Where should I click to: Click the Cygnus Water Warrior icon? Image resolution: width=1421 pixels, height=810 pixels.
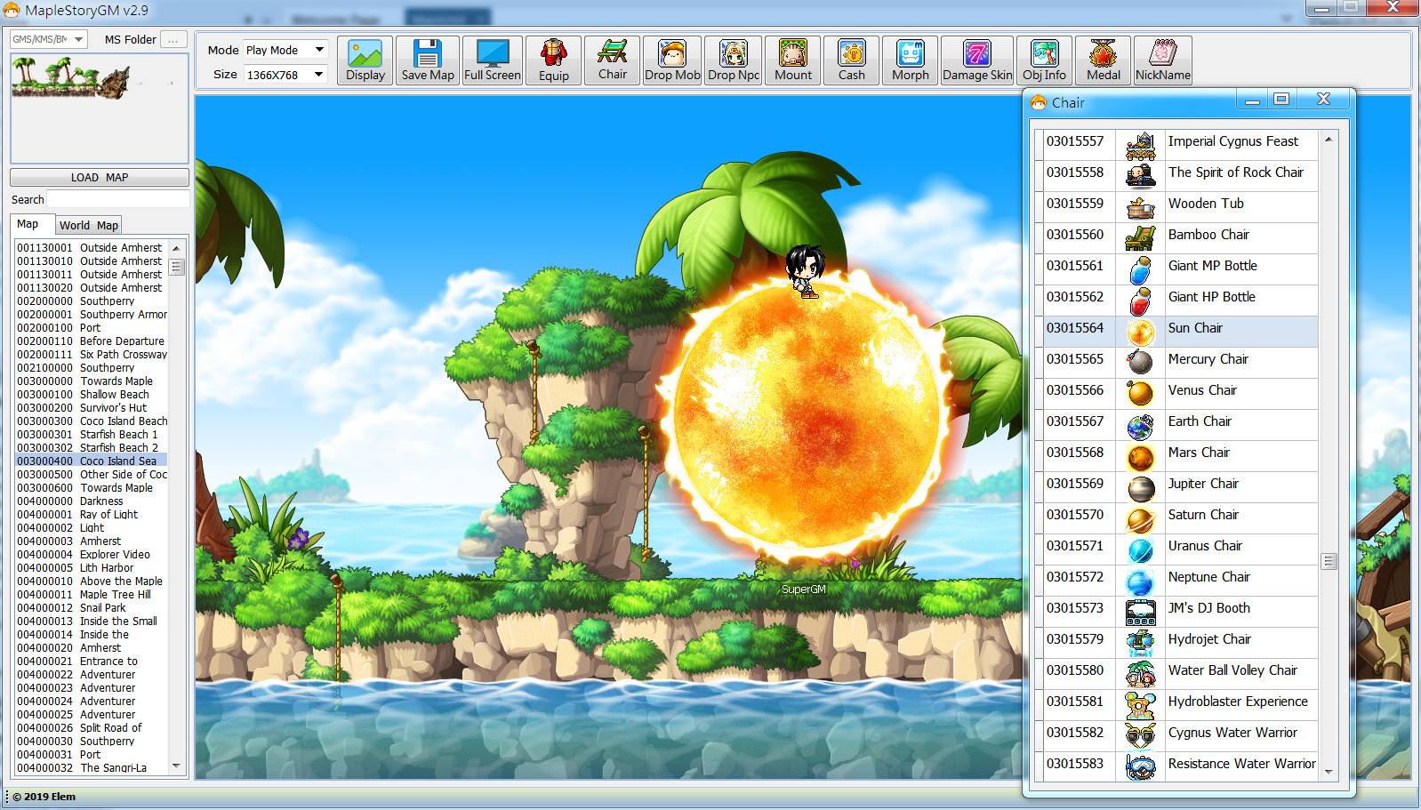(x=1140, y=735)
